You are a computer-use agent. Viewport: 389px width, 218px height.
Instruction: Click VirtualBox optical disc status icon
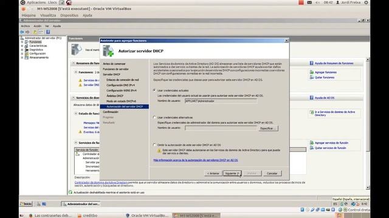coord(308,210)
